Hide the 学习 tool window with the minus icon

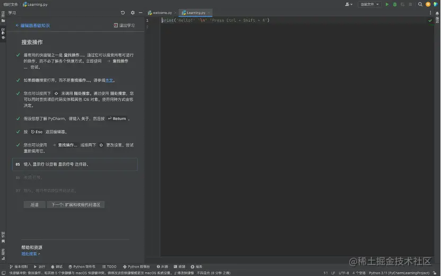click(140, 13)
